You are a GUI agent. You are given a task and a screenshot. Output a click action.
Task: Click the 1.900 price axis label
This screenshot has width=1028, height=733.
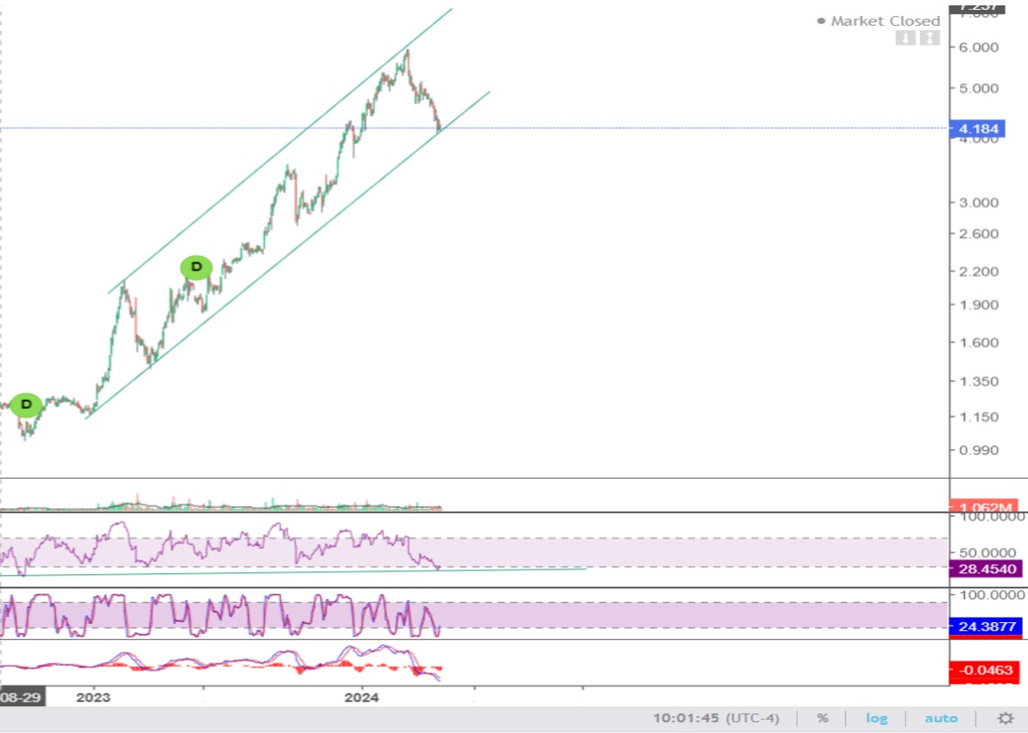click(979, 304)
